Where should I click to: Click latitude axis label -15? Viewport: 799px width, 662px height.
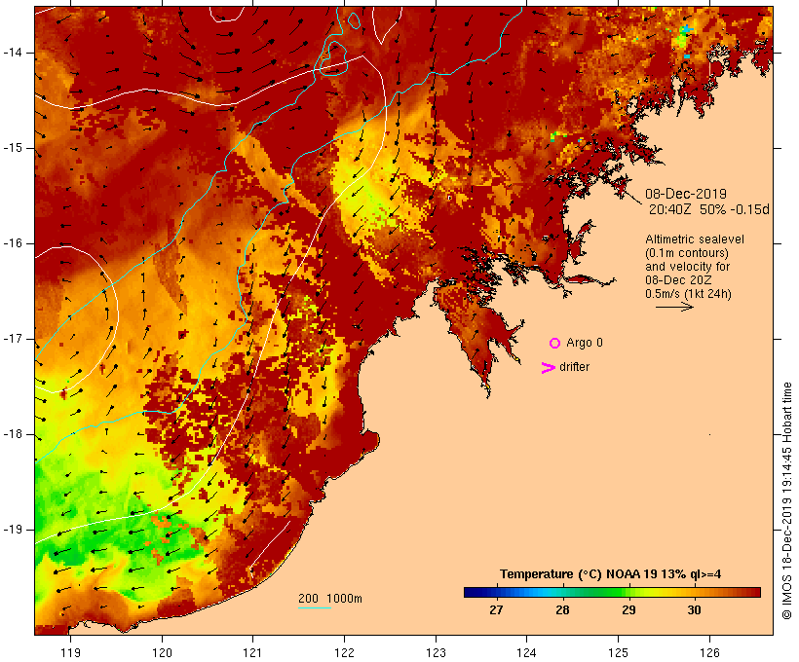pos(13,148)
